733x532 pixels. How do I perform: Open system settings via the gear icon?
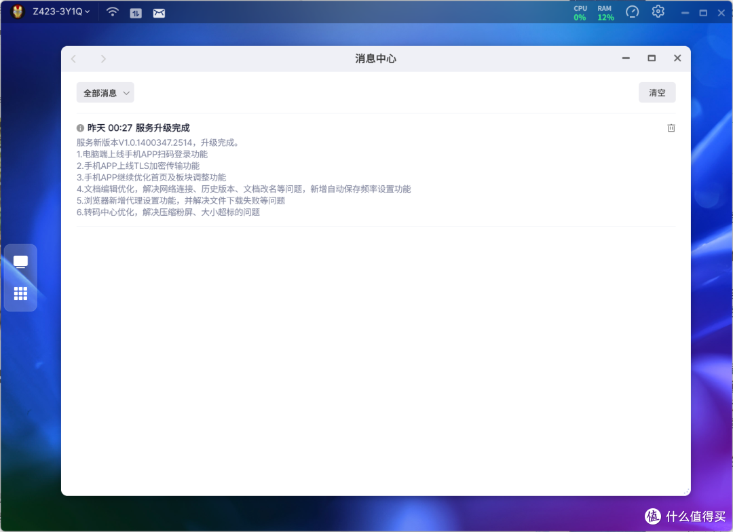coord(658,12)
